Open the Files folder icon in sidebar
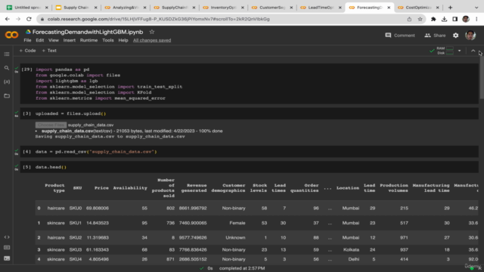484x272 pixels. click(7, 96)
